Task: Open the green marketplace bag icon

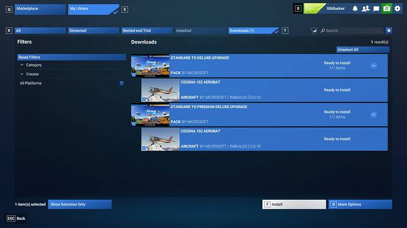Action: [387, 9]
